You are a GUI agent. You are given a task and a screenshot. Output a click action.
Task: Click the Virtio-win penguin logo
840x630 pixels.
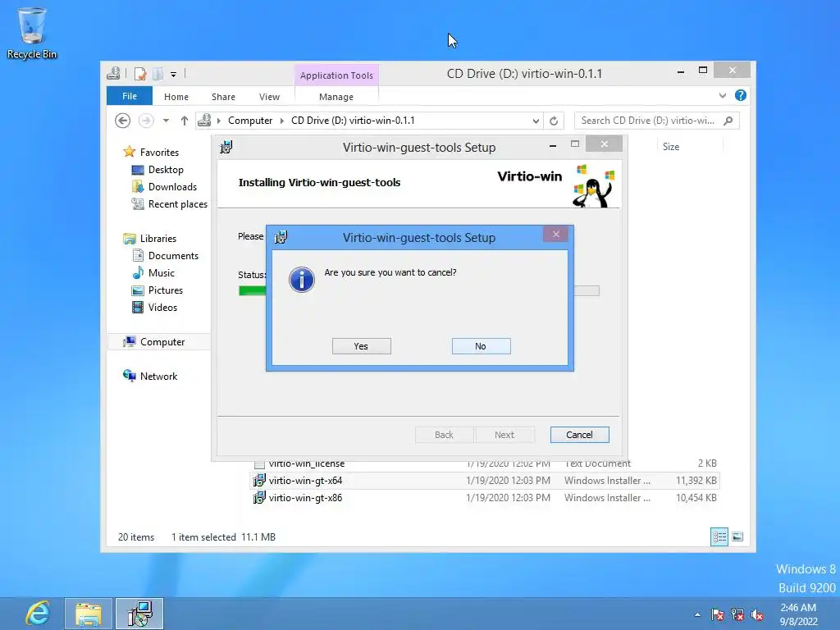[594, 186]
